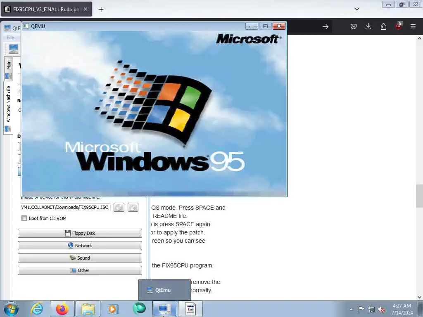Click the Firefox taskbar icon
The height and width of the screenshot is (317, 423).
tap(62, 309)
